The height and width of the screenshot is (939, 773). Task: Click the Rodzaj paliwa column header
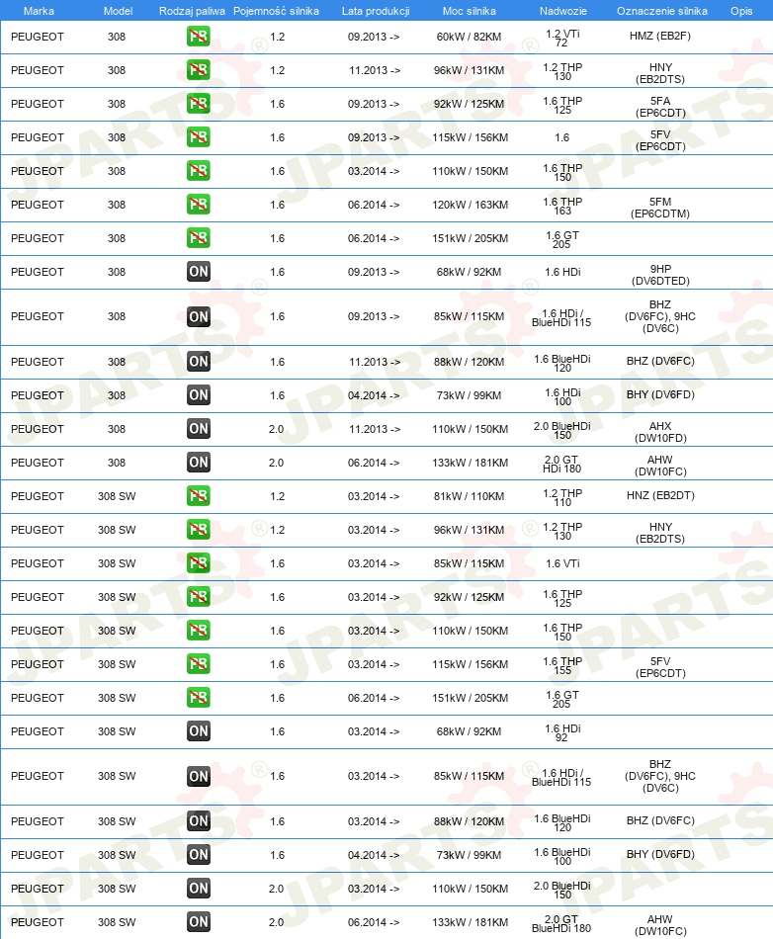click(x=192, y=11)
